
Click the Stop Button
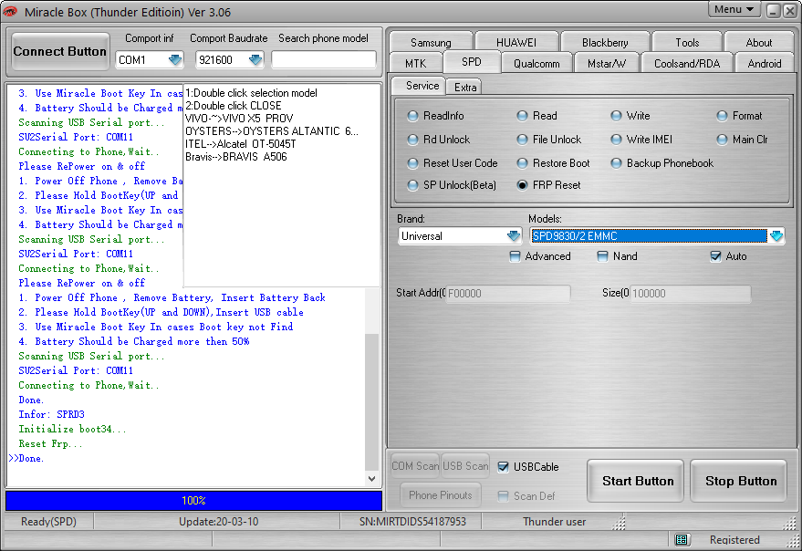(738, 481)
